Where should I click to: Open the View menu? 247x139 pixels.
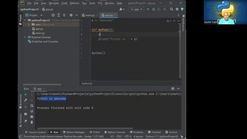click(44, 3)
